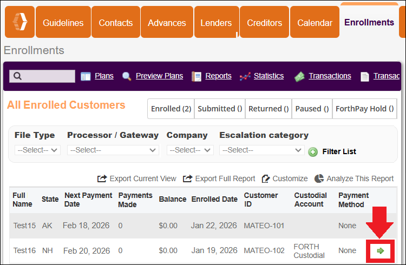Open the Calendar tab
This screenshot has height=265, width=406.
[x=315, y=23]
